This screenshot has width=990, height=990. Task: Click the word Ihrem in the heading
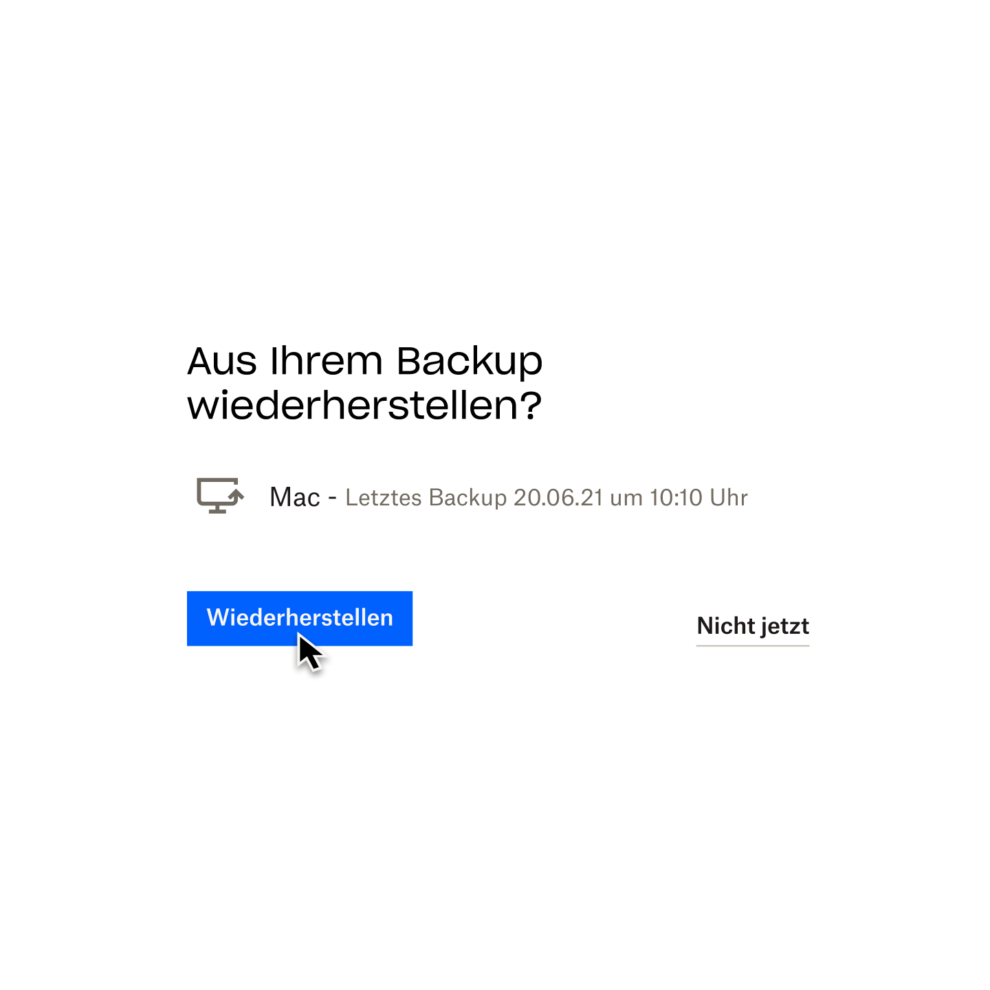point(327,361)
